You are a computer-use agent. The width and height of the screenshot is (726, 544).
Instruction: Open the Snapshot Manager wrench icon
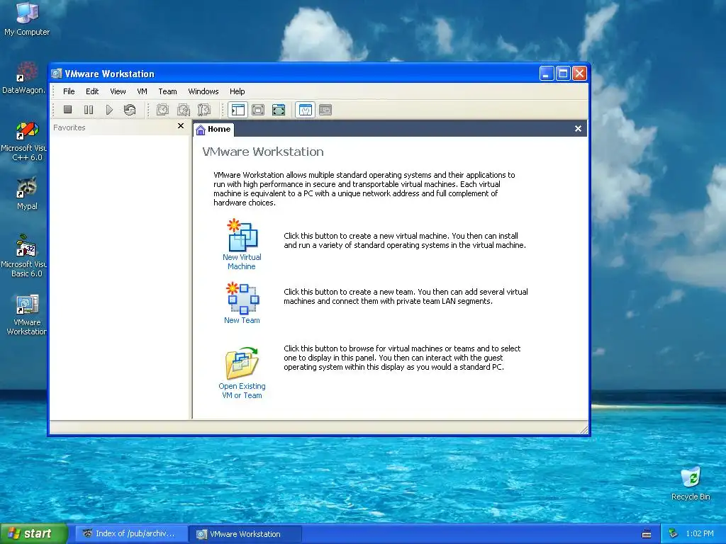[x=203, y=110]
